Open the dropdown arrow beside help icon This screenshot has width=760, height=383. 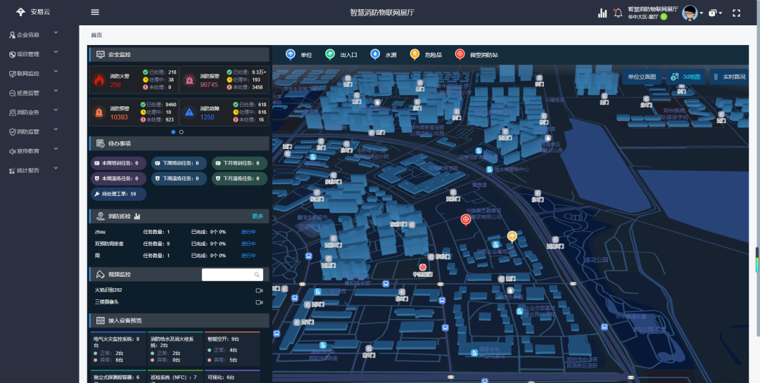coord(721,13)
